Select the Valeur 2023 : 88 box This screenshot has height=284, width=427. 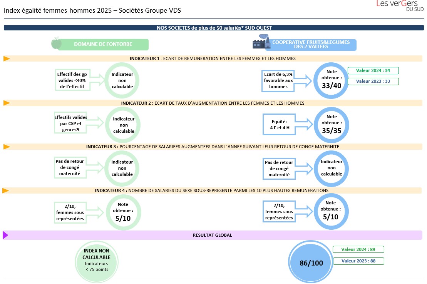click(x=358, y=261)
